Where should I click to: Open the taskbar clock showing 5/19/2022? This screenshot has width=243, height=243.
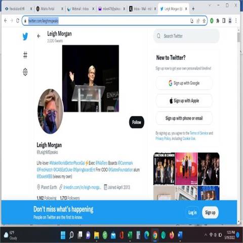click(x=230, y=235)
